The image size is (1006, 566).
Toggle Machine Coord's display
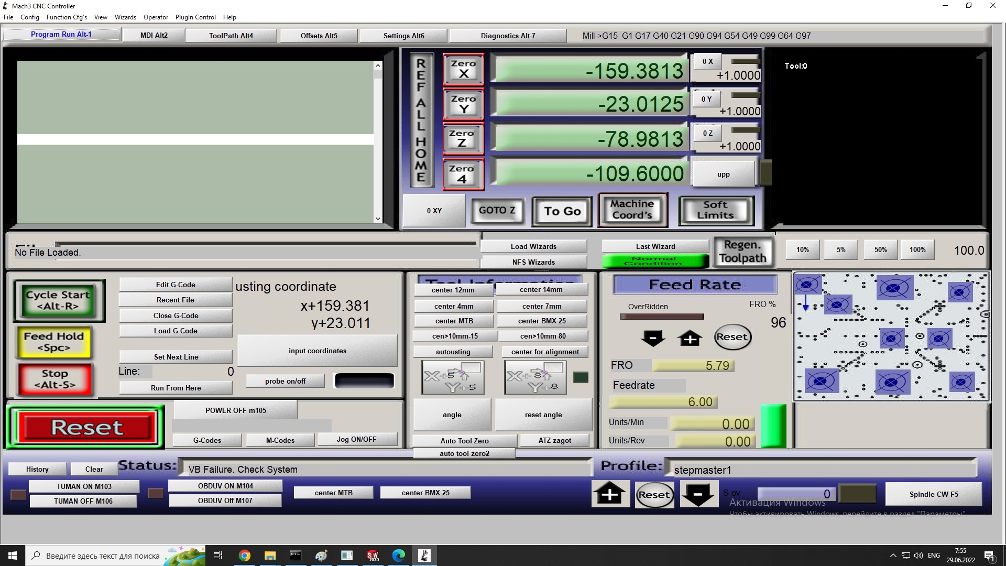[x=632, y=210]
